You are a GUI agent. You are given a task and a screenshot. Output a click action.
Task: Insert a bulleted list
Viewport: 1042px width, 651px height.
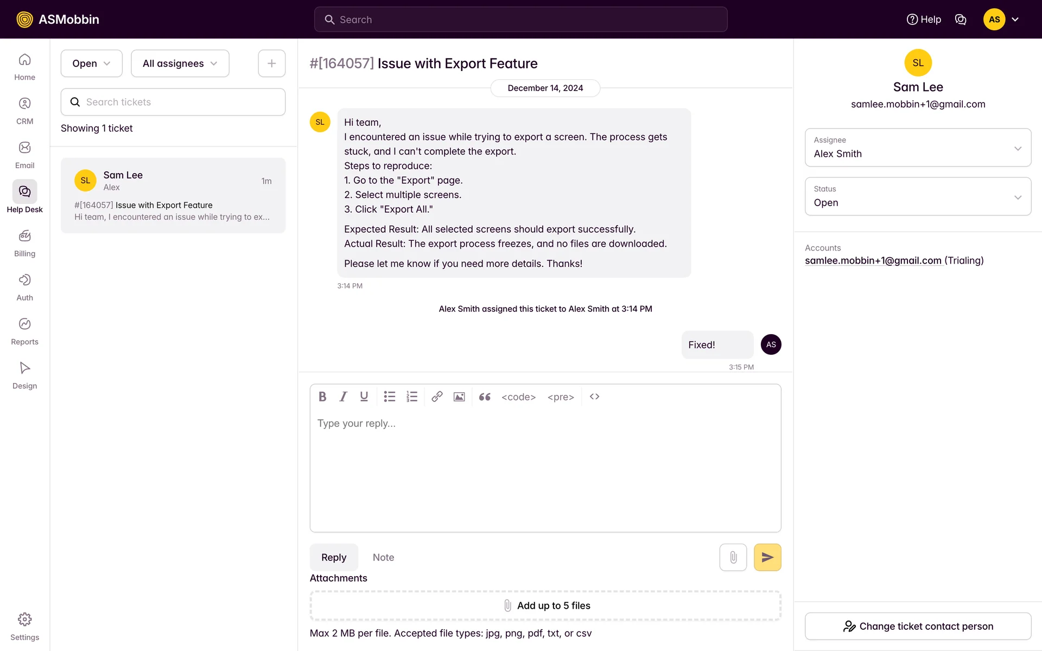tap(389, 397)
